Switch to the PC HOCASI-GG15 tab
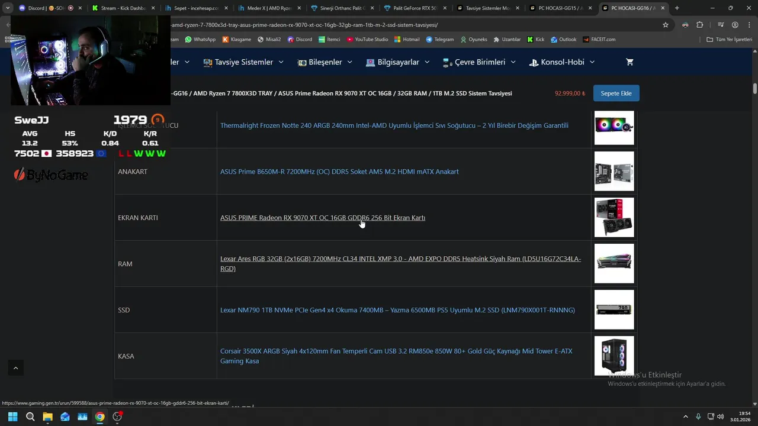758x426 pixels. (x=560, y=8)
